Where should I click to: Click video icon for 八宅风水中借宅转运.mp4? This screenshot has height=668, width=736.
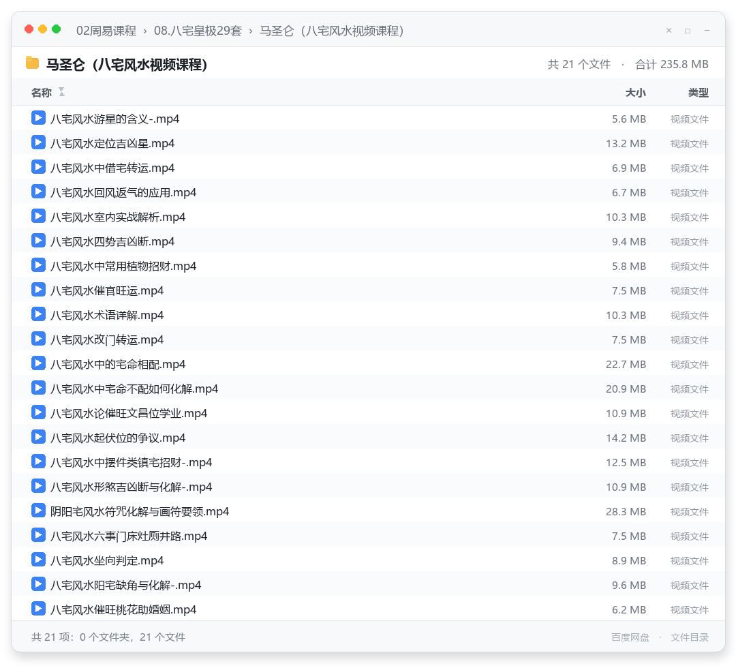38,166
